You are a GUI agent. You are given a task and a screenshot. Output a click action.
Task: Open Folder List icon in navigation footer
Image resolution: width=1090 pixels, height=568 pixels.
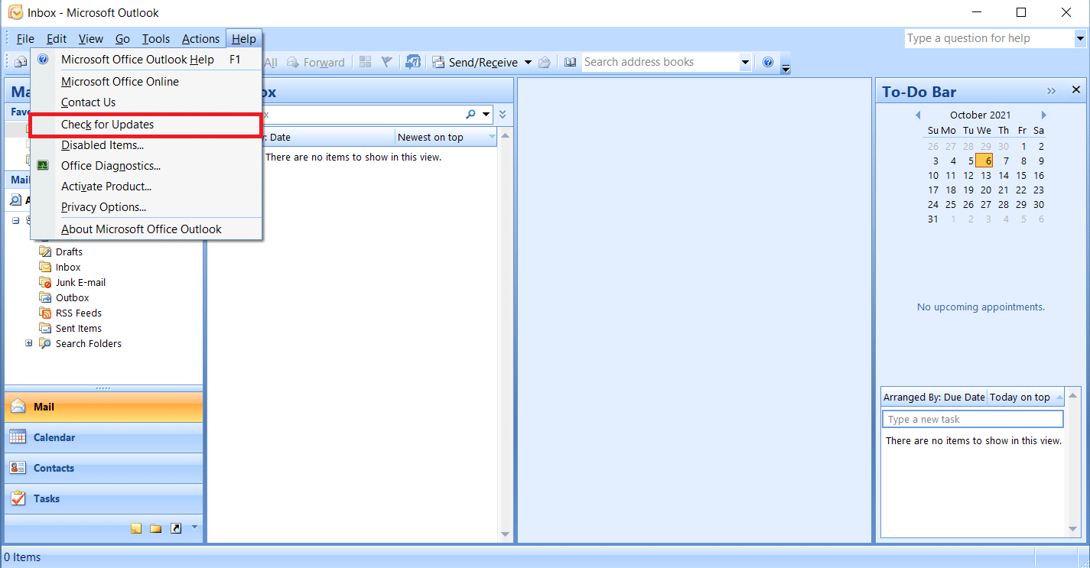coord(156,528)
